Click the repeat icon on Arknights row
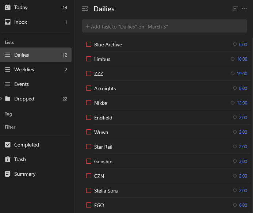 235,88
